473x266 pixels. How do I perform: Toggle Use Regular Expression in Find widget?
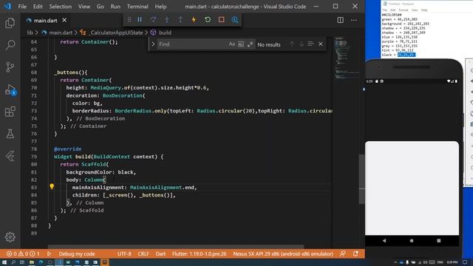(x=250, y=44)
